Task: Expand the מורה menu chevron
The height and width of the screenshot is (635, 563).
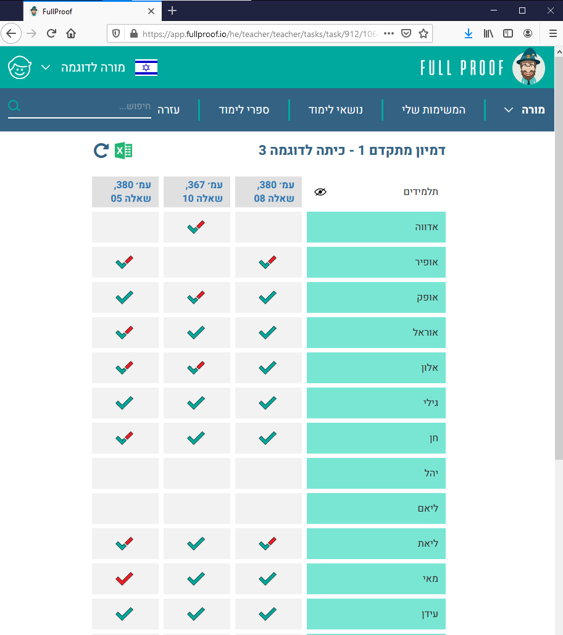Action: (x=509, y=110)
